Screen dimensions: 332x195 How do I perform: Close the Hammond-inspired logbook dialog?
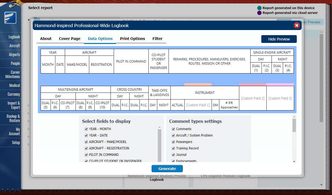(x=297, y=25)
